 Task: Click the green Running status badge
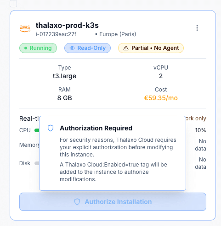(38, 48)
